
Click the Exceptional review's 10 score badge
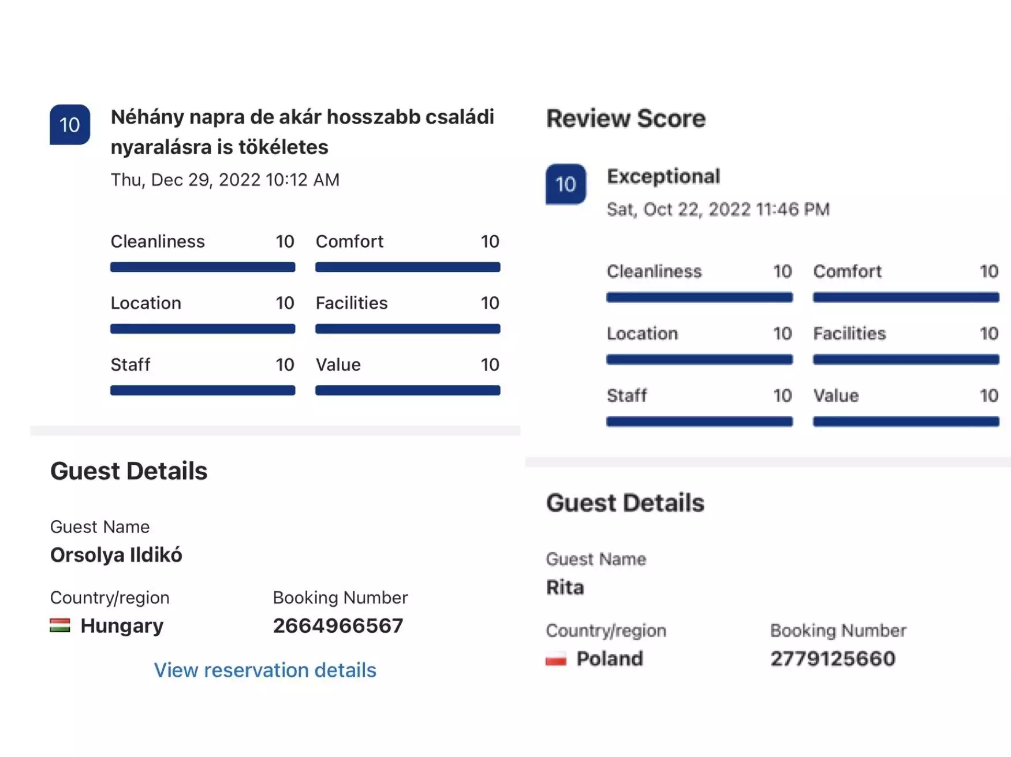tap(566, 185)
